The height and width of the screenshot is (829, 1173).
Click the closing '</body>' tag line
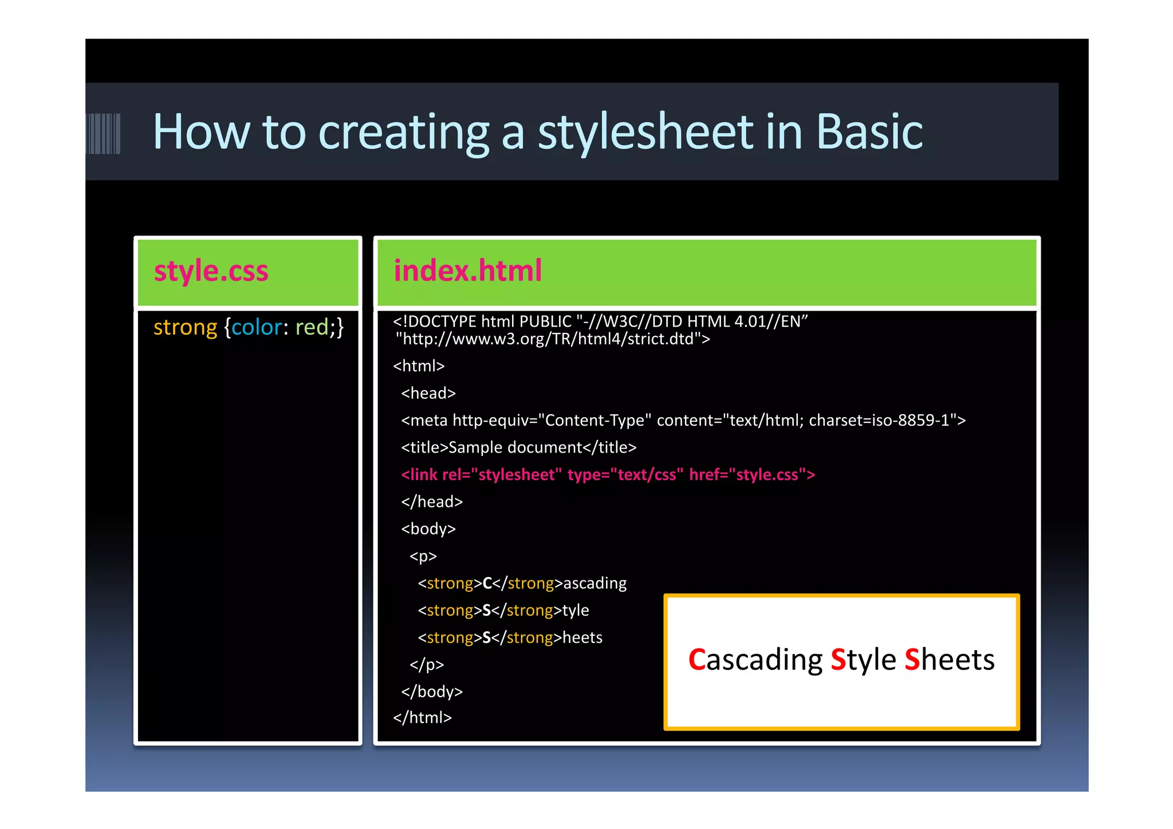[432, 692]
